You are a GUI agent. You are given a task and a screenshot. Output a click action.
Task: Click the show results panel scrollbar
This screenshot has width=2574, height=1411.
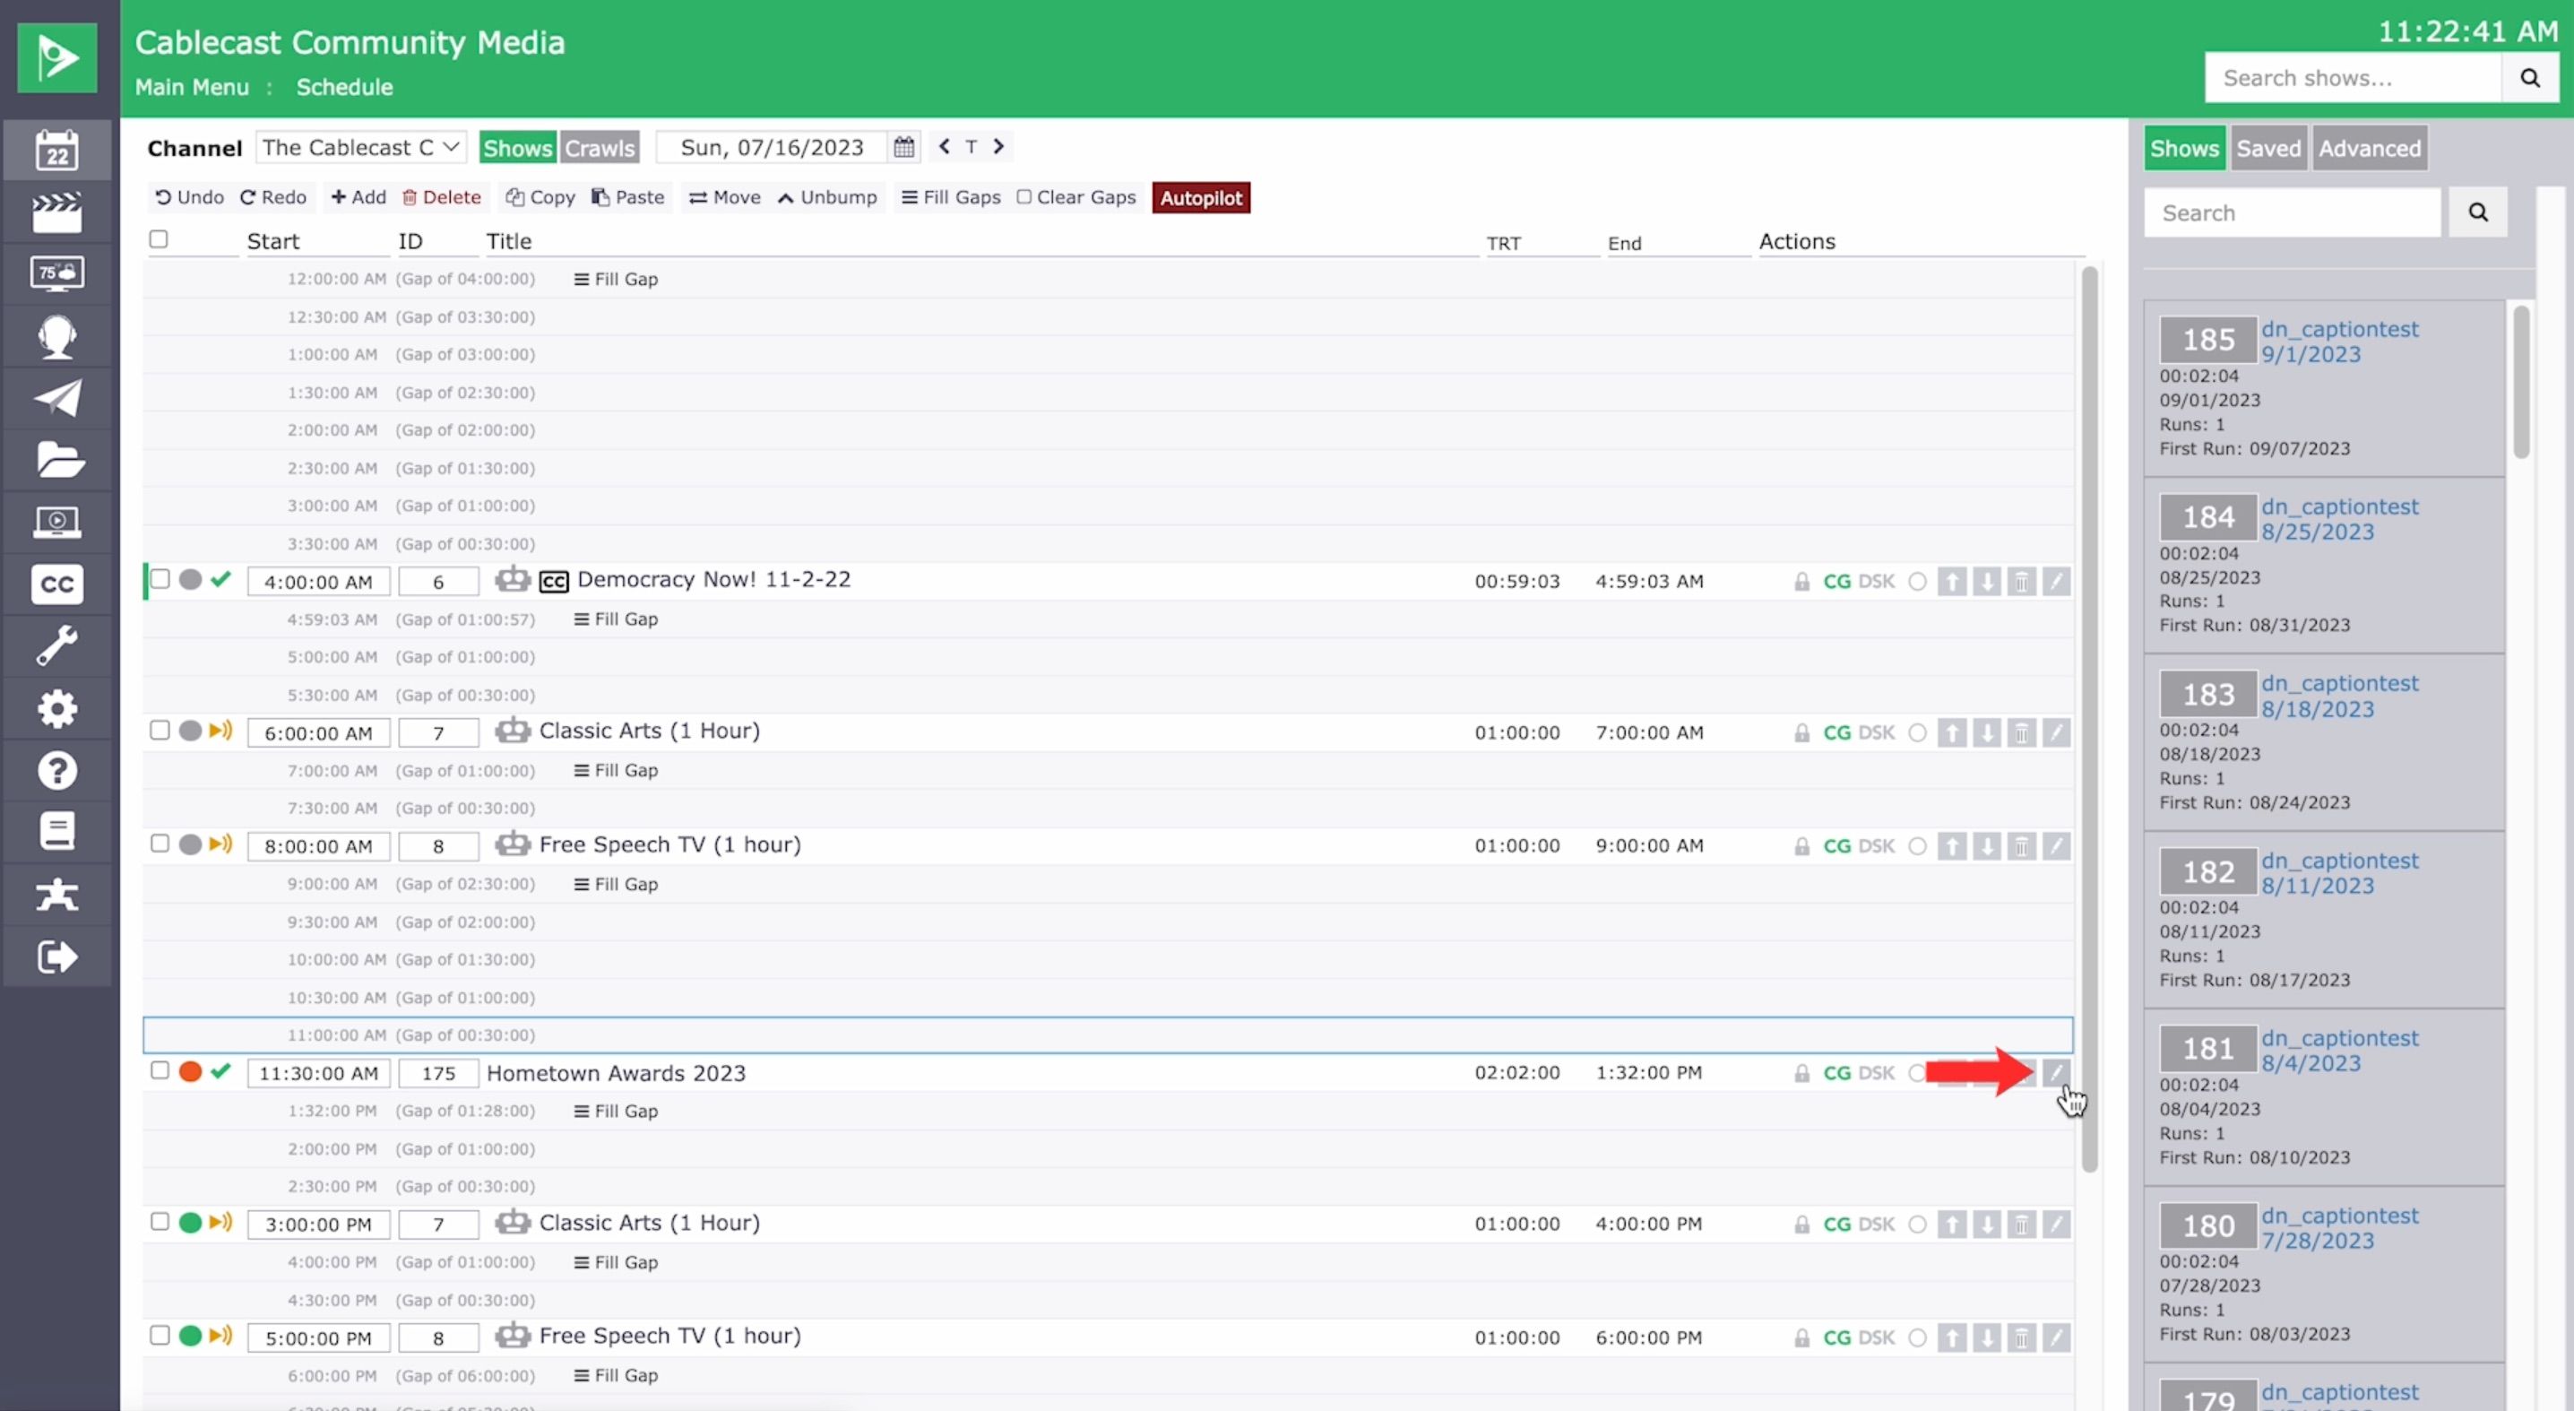pos(2521,381)
